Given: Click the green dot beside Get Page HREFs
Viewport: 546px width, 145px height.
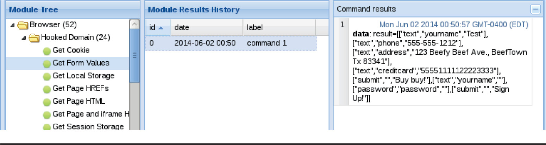Looking at the screenshot, I should [47, 89].
